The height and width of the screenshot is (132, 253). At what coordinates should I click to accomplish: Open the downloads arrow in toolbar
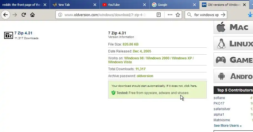(250, 15)
